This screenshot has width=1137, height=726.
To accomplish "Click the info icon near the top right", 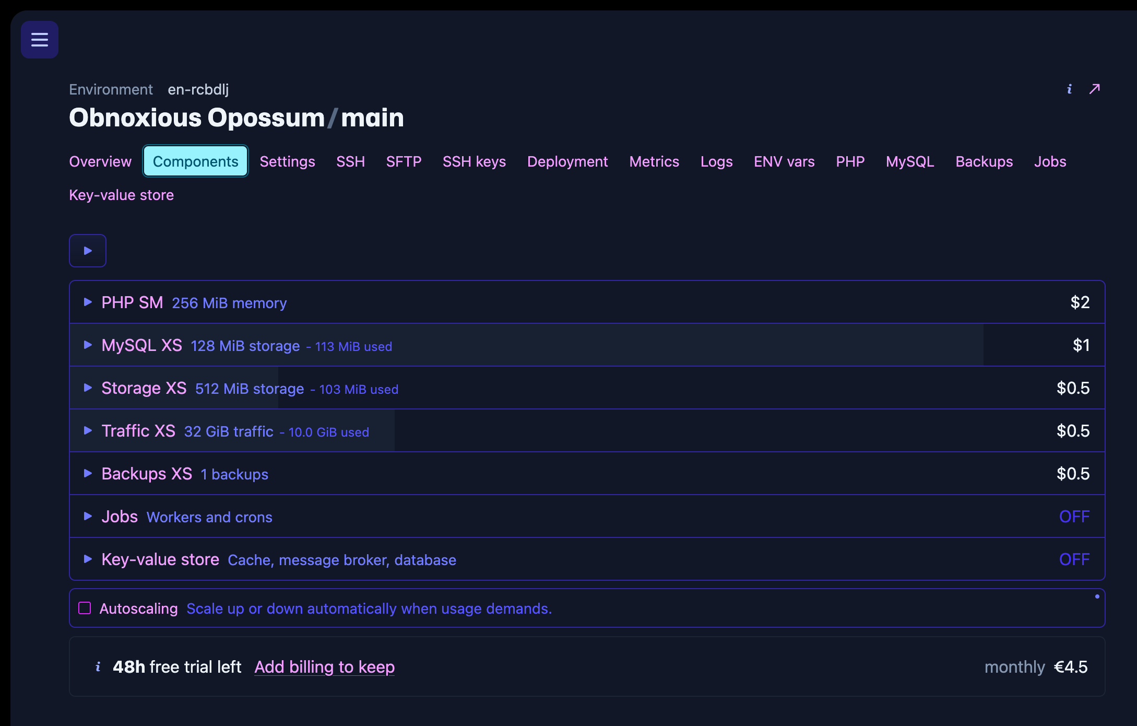I will [x=1069, y=89].
